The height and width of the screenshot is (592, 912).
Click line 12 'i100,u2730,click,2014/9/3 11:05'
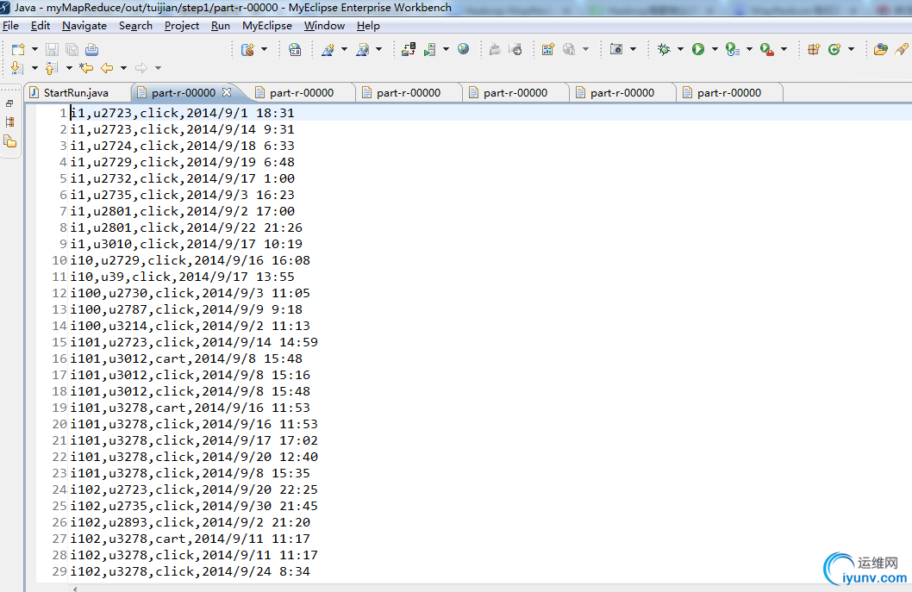191,293
